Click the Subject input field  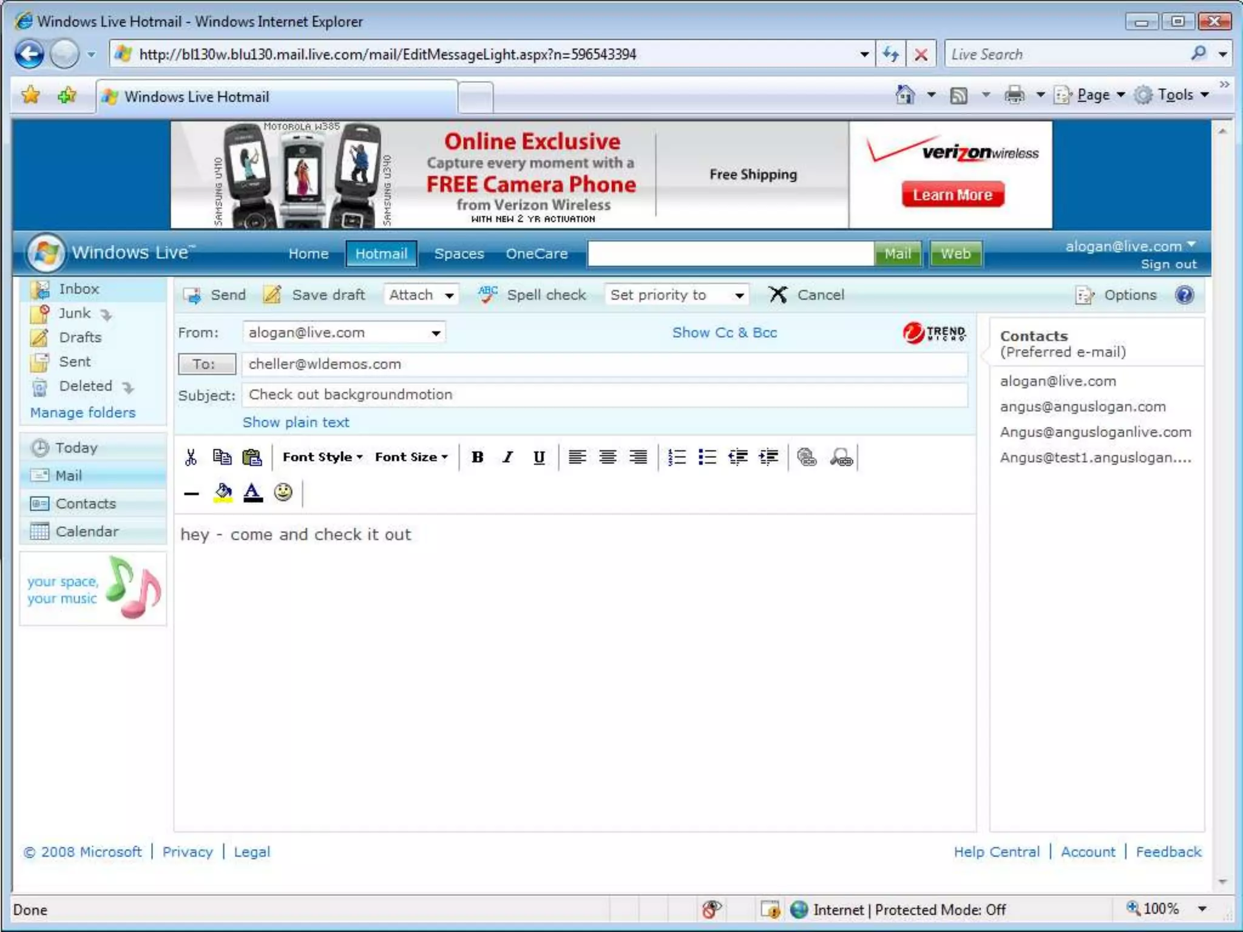(605, 394)
